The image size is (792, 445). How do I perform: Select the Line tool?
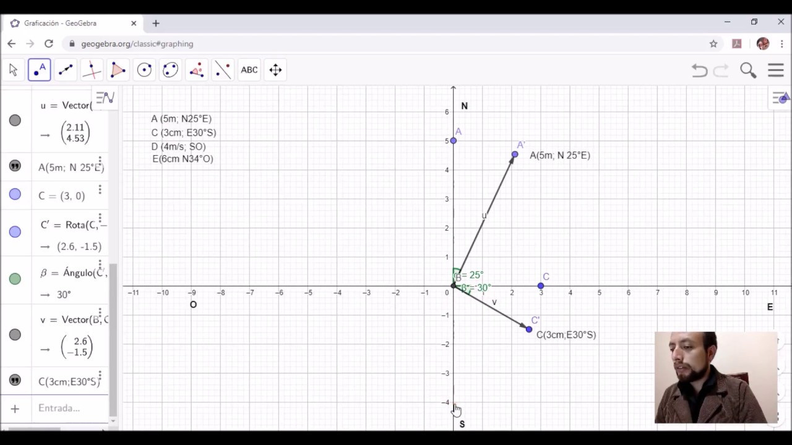(66, 70)
